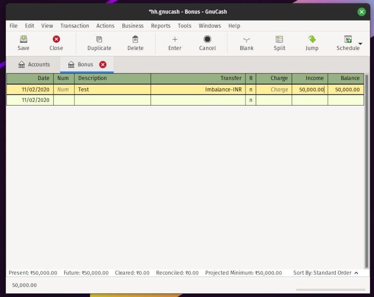Close the Bonus tab
This screenshot has height=297, width=374.
click(103, 64)
